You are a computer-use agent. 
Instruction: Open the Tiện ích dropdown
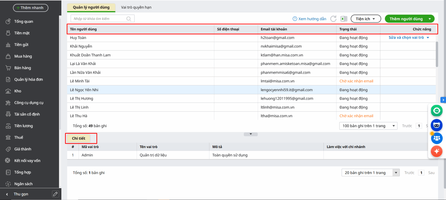pos(365,19)
